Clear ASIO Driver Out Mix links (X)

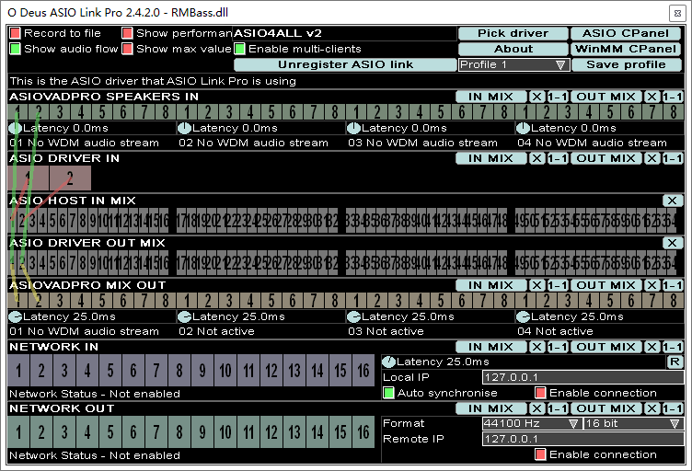(x=672, y=243)
